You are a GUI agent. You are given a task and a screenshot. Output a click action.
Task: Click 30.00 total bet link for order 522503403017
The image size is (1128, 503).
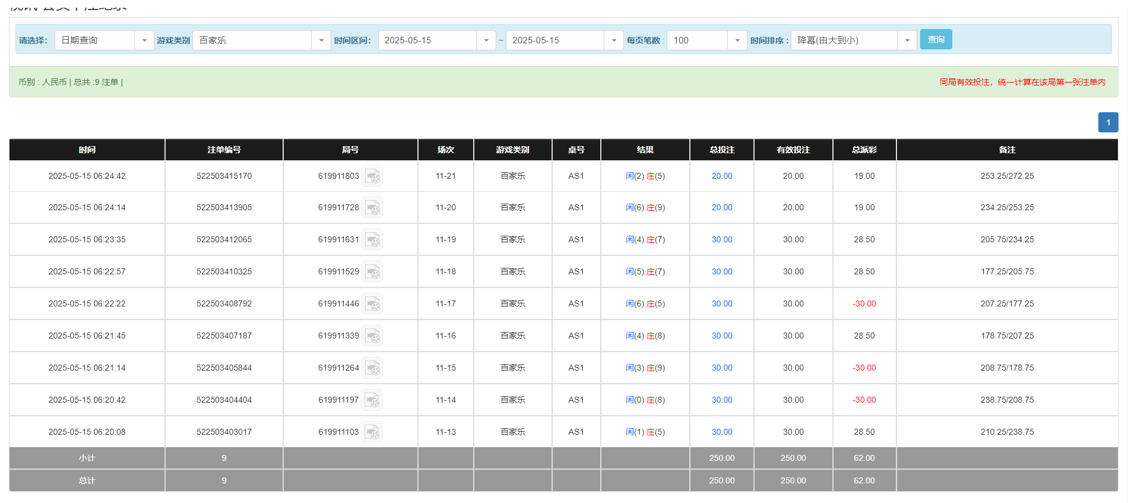721,432
